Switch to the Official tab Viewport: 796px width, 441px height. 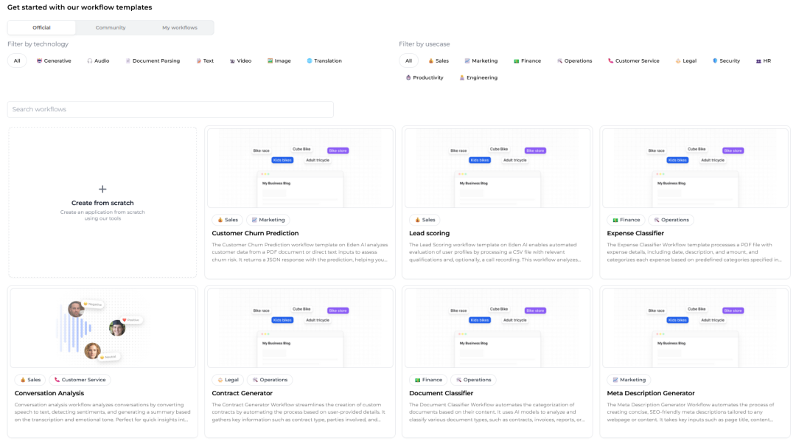(x=41, y=27)
